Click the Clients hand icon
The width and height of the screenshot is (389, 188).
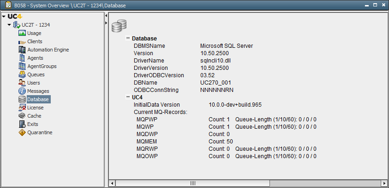(x=22, y=42)
